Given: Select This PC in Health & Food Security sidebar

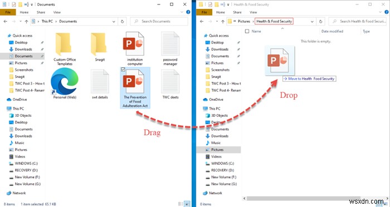Looking at the screenshot, I should pyautogui.click(x=214, y=109).
